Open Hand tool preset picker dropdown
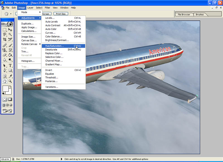Viewport: 223px width, 162px height. [x=11, y=13]
